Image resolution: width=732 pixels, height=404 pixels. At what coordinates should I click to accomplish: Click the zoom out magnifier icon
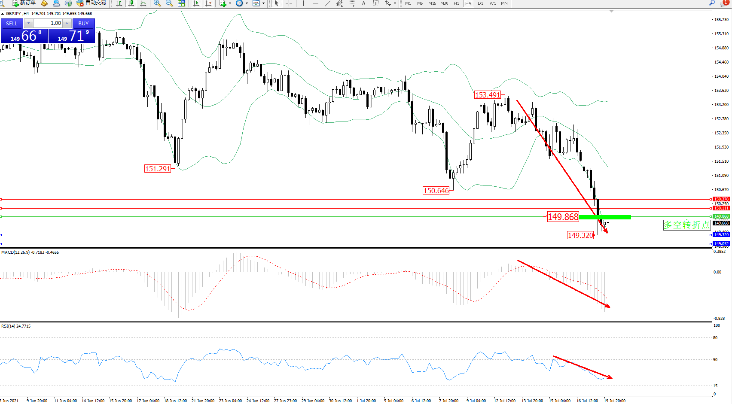[x=169, y=3]
